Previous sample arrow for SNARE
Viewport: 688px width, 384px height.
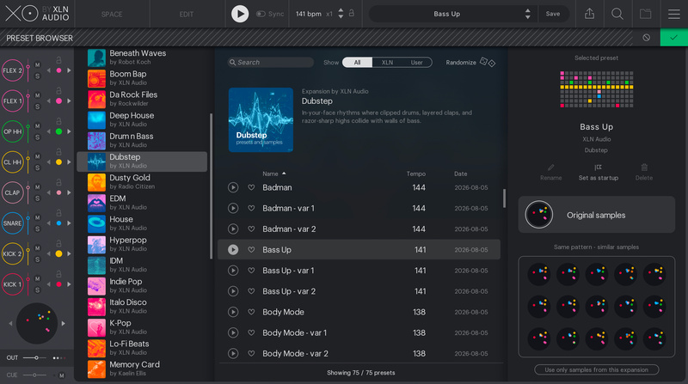coord(49,223)
